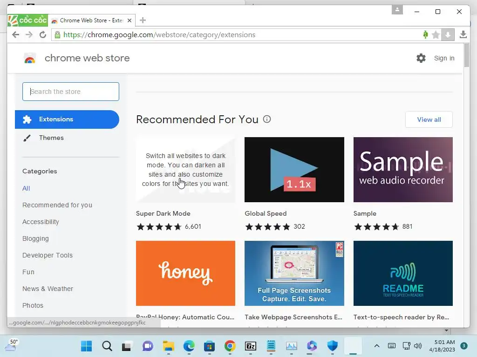Screen dimensions: 477x357
Task: Click the chrome.google.com address bar URL
Action: (159, 34)
